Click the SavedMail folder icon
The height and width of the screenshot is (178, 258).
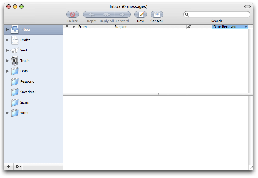click(15, 92)
